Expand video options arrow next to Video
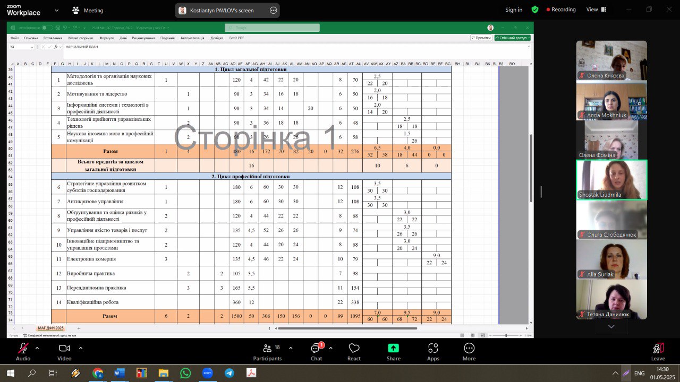Screen dimensions: 680x382 81,348
